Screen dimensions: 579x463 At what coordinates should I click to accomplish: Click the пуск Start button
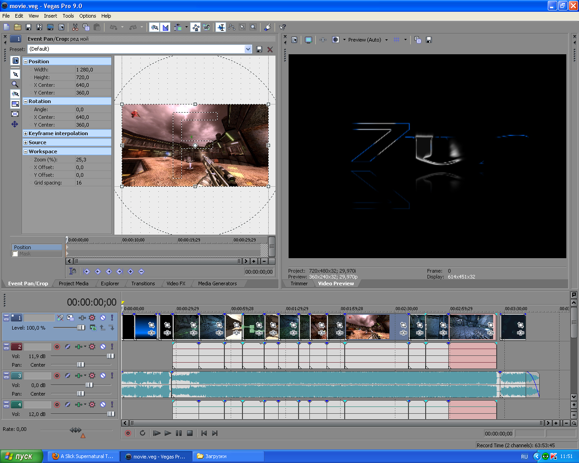coord(21,456)
